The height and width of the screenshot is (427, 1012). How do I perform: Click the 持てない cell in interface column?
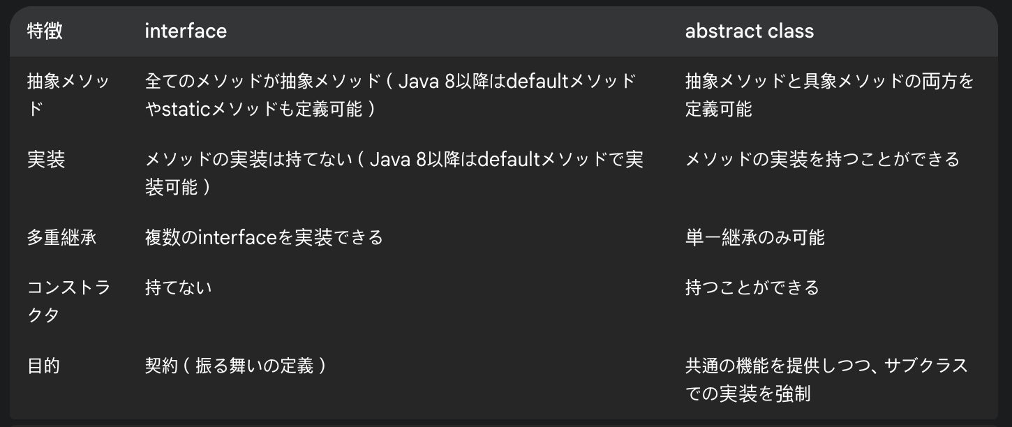coord(179,287)
